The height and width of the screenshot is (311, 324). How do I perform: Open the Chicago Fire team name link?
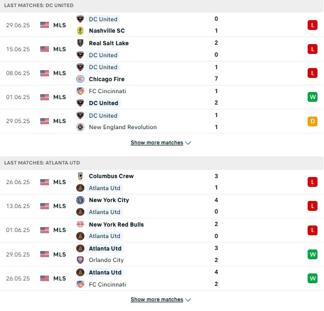click(x=107, y=79)
